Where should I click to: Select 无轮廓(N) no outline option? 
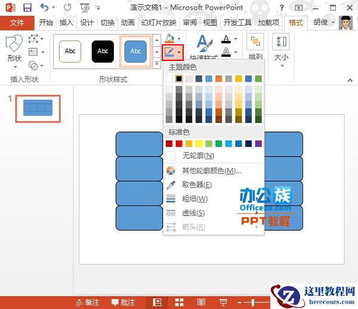pos(214,156)
